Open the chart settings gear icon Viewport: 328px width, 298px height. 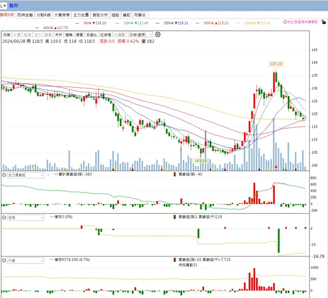[158, 34]
